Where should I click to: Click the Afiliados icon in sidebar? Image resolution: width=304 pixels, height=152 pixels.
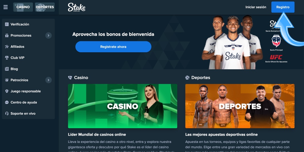tap(7, 47)
